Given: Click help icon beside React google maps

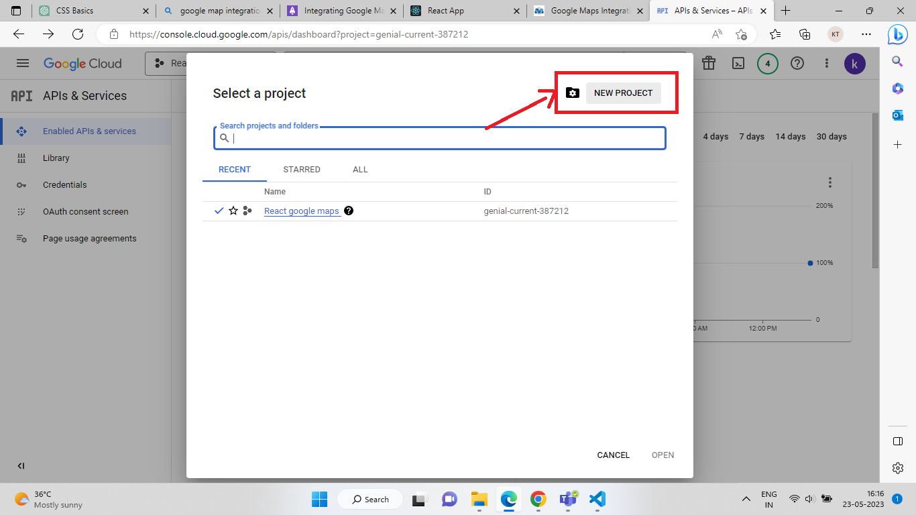Looking at the screenshot, I should [349, 211].
